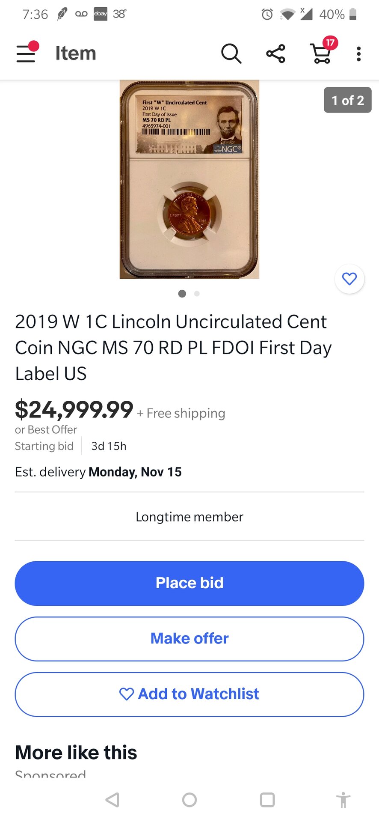
Task: Open the hamburger navigation menu
Action: point(27,54)
